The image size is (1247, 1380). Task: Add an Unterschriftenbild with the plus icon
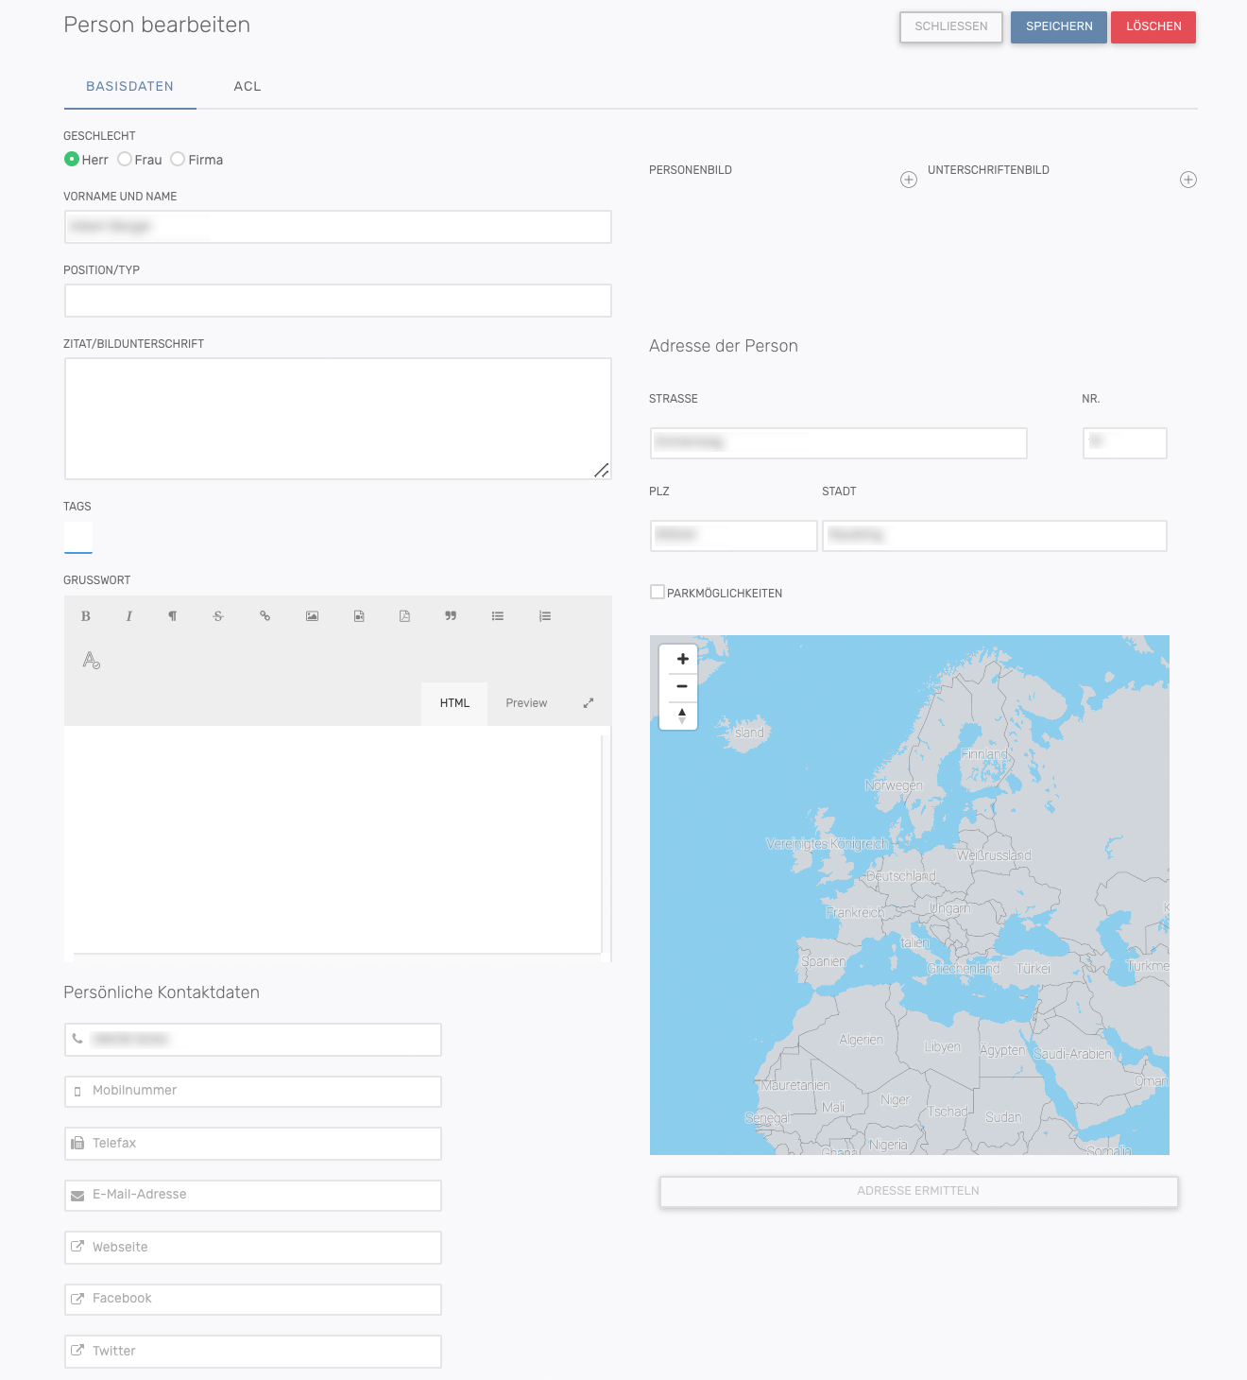click(x=1188, y=180)
